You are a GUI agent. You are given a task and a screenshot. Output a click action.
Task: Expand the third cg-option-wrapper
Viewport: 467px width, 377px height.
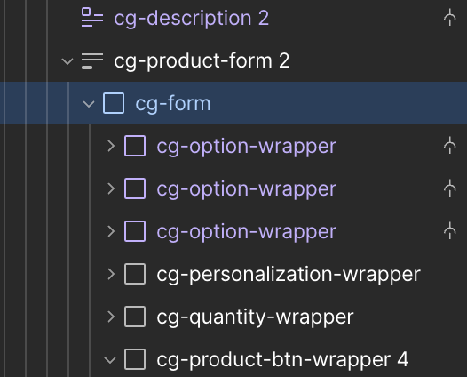click(111, 231)
